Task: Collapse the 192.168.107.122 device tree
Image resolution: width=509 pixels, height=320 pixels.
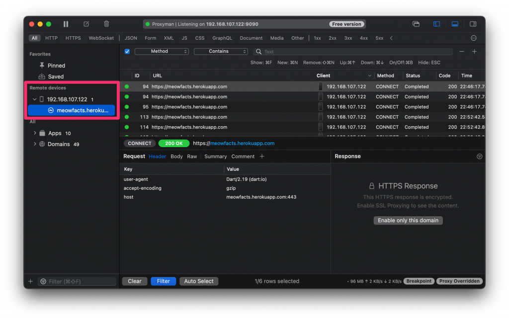Action: click(34, 99)
